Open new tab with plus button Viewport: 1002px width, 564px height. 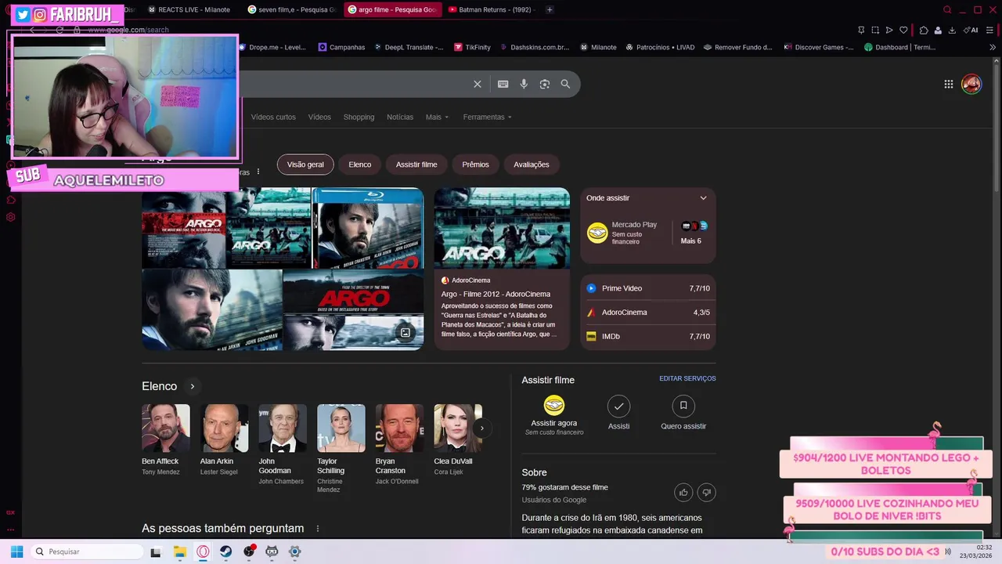tap(550, 9)
